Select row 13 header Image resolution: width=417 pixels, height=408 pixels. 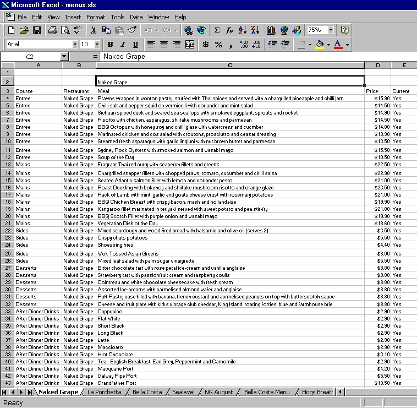click(x=8, y=165)
